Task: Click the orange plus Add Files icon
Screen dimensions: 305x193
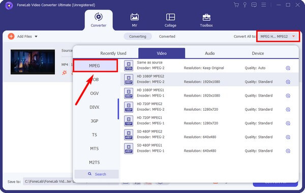Action: coord(11,37)
